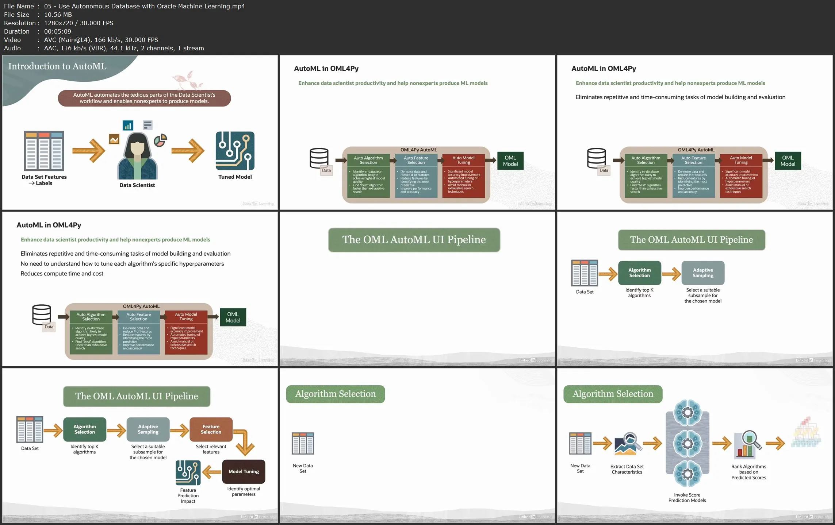The height and width of the screenshot is (525, 835).
Task: Click the Model Tuning pipeline box
Action: click(x=244, y=471)
